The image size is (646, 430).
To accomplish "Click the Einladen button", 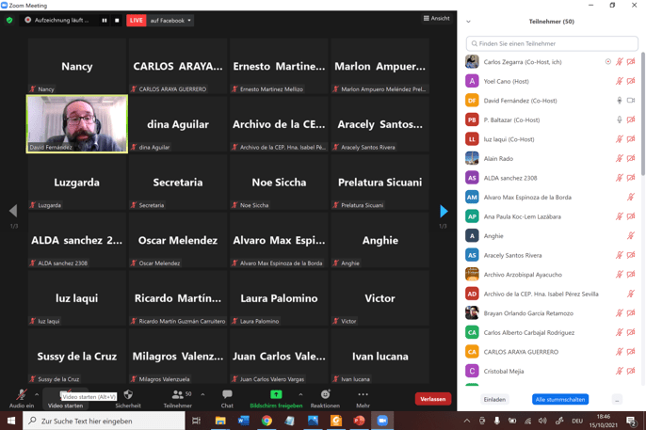I will pyautogui.click(x=494, y=399).
